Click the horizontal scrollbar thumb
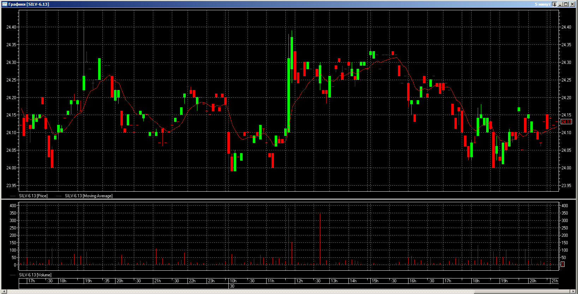The height and width of the screenshot is (294, 578). click(522, 292)
